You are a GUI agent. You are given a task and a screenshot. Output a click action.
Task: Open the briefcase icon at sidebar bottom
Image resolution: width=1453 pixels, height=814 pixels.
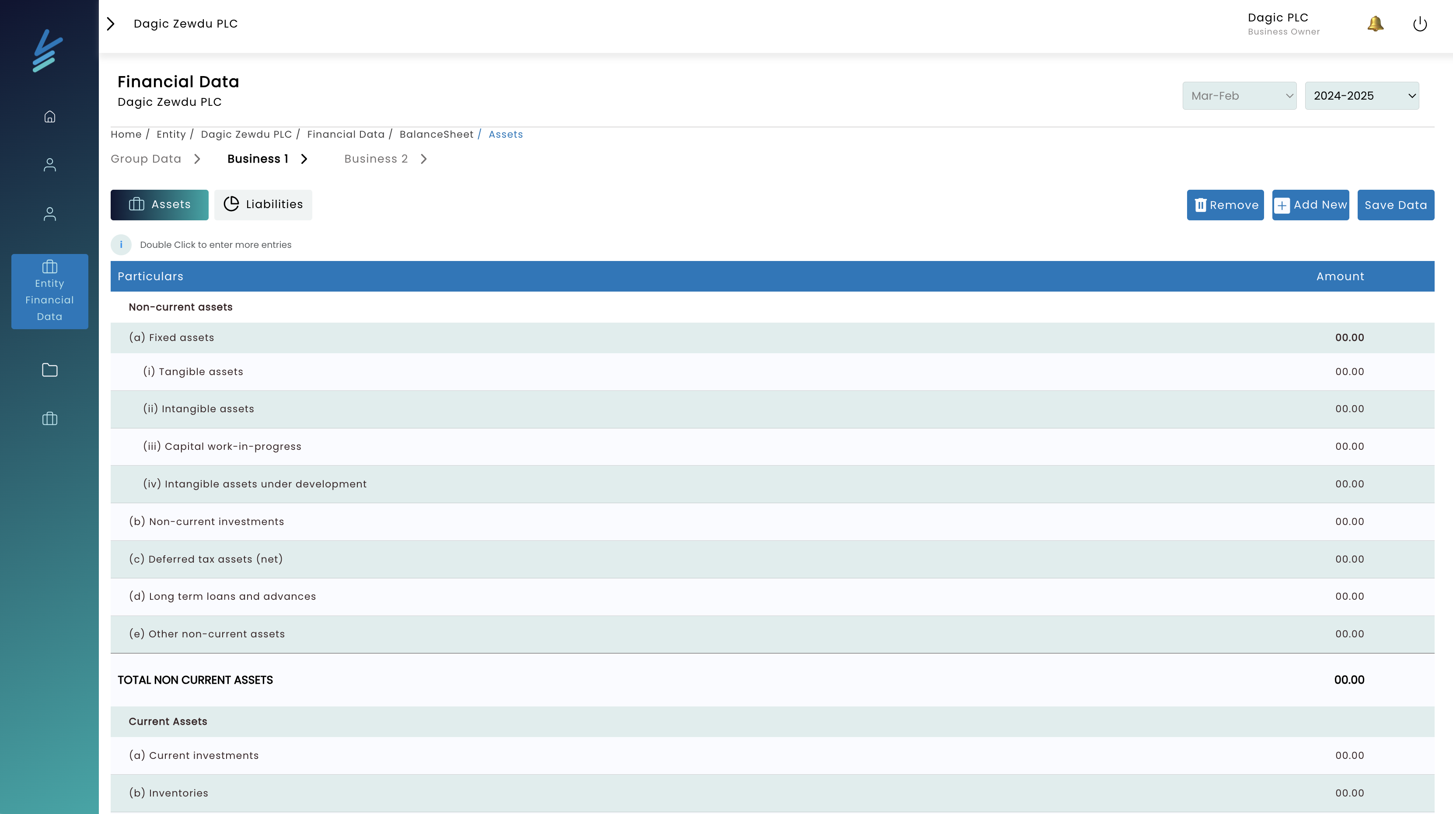49,418
